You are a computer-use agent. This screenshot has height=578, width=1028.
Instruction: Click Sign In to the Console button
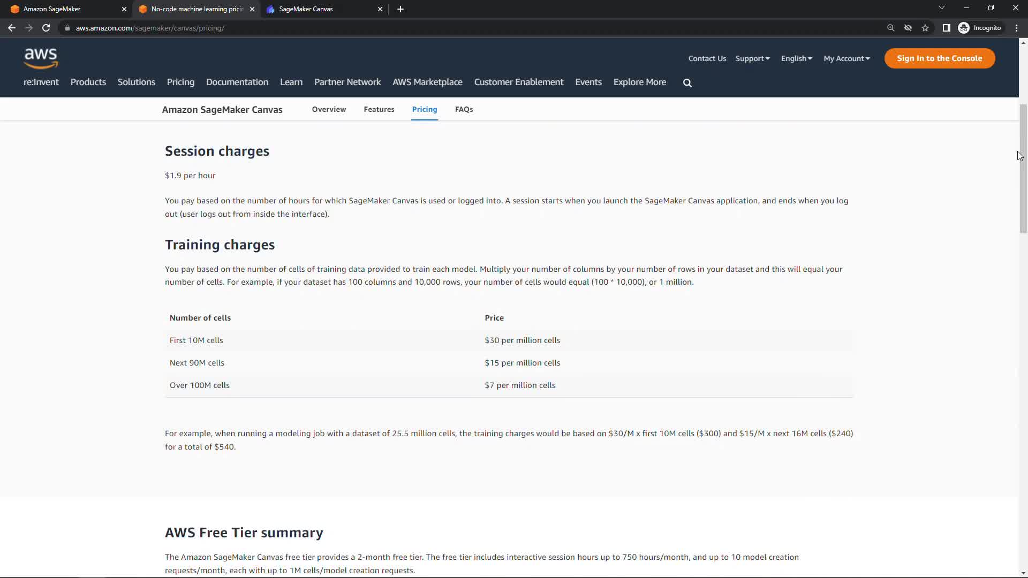pyautogui.click(x=939, y=58)
